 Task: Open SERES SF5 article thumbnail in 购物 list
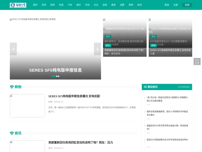(x=27, y=106)
